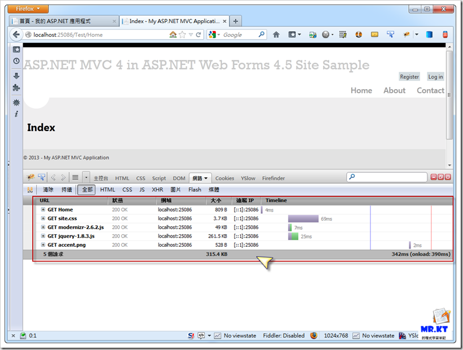This screenshot has width=463, height=350.
Task: Click the blue database toolbar icon
Action: [x=429, y=35]
